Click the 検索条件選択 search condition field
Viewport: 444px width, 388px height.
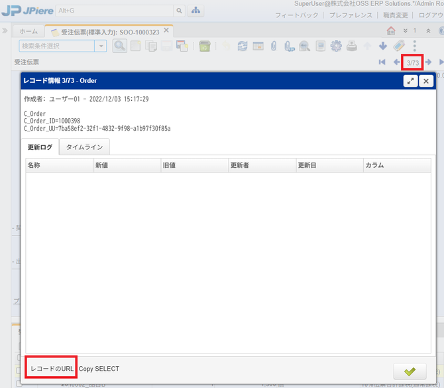[56, 46]
